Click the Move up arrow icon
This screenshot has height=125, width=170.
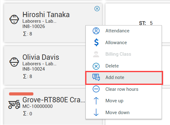[96, 101]
